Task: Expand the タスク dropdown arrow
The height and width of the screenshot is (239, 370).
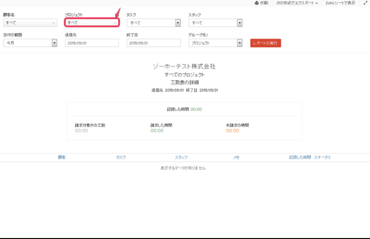Action: click(178, 22)
